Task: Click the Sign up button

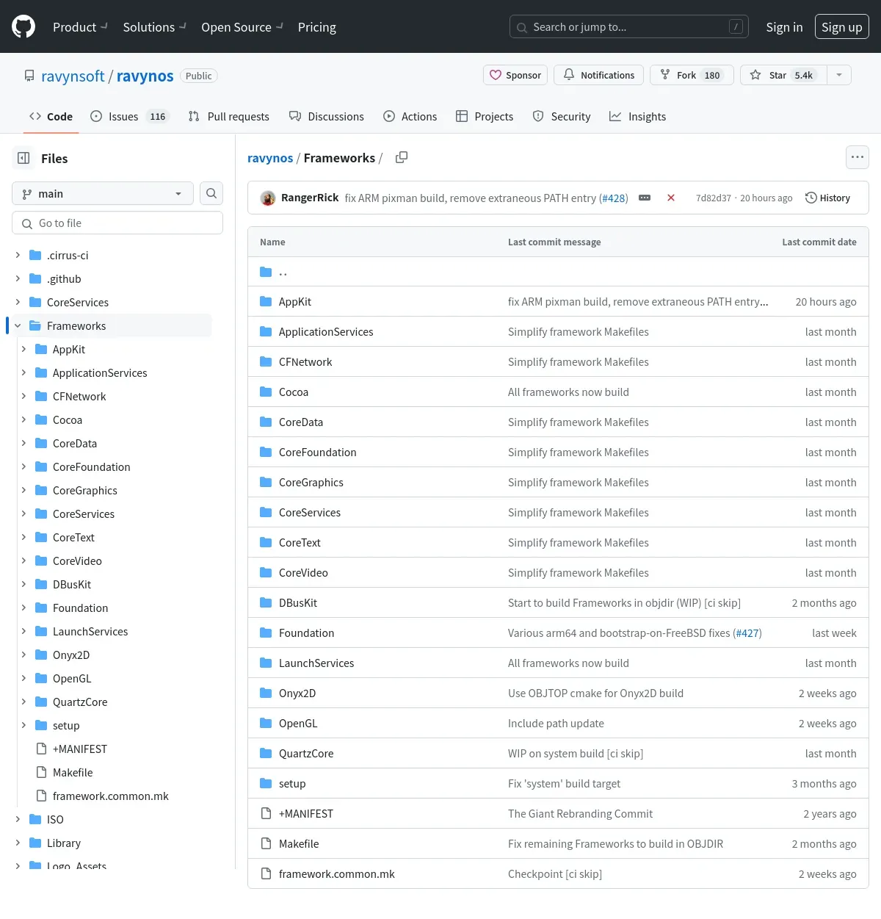Action: [842, 27]
